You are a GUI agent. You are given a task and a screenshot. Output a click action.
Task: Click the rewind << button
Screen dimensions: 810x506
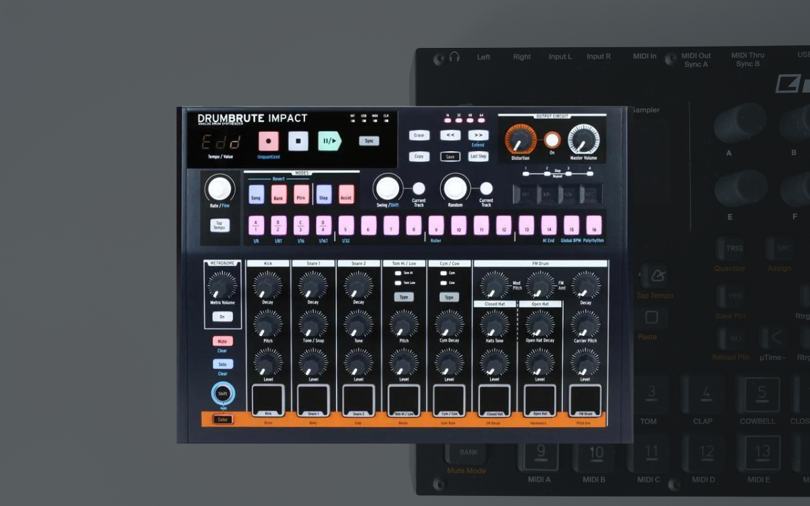tap(450, 135)
